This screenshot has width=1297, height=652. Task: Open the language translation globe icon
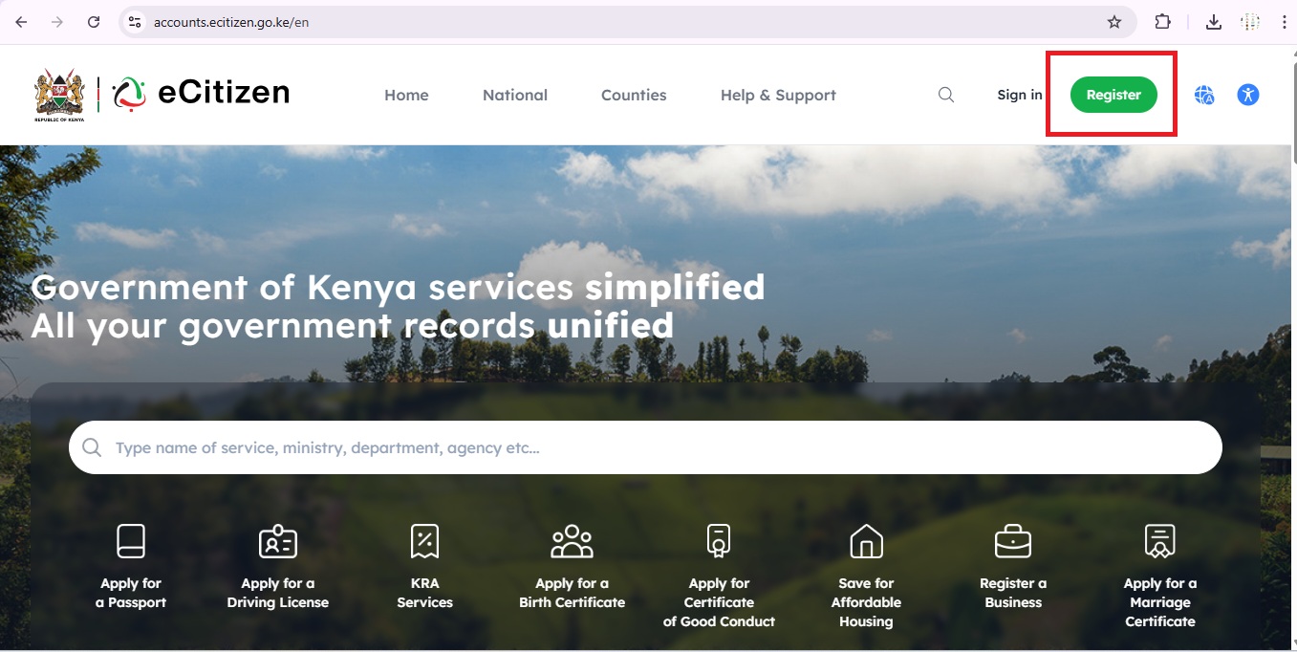(x=1204, y=95)
